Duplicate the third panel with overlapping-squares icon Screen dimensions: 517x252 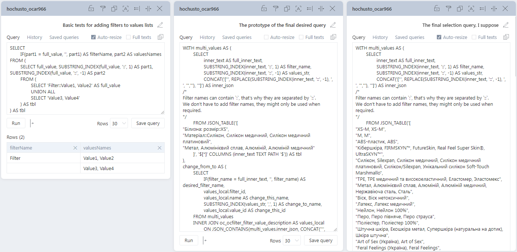[x=460, y=8]
